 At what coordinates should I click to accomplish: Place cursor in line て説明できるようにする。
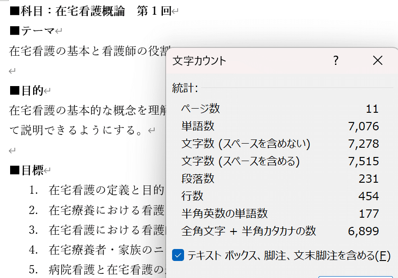(x=75, y=131)
